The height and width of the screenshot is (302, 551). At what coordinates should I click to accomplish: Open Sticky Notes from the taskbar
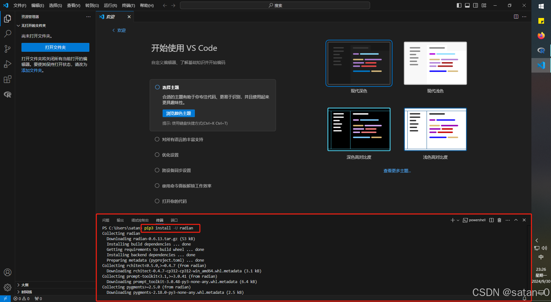541,21
